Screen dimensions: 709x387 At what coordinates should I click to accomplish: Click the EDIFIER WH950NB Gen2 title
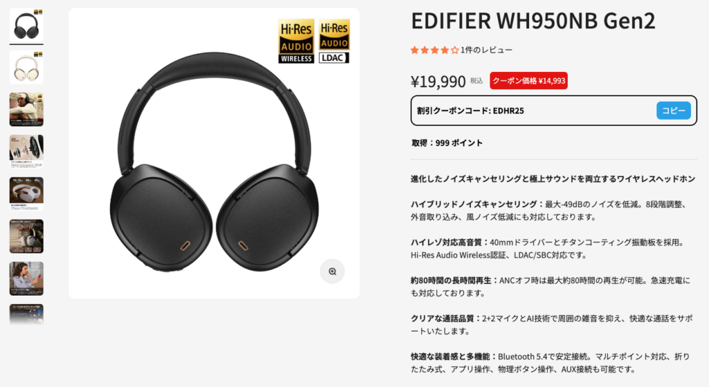pos(532,21)
